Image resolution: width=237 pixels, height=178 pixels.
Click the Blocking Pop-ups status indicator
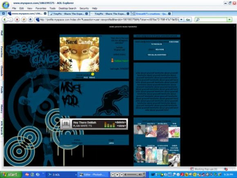click(x=204, y=169)
